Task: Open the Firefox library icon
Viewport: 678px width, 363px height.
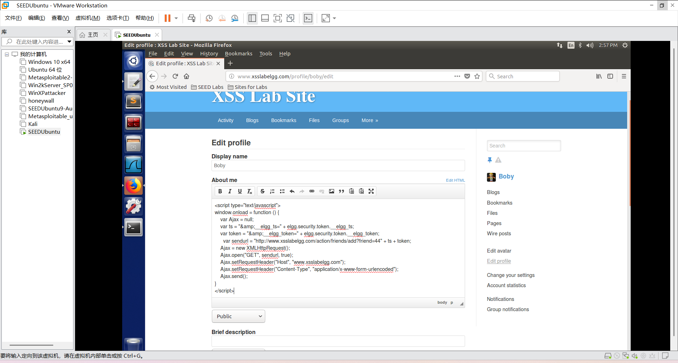Action: (599, 76)
